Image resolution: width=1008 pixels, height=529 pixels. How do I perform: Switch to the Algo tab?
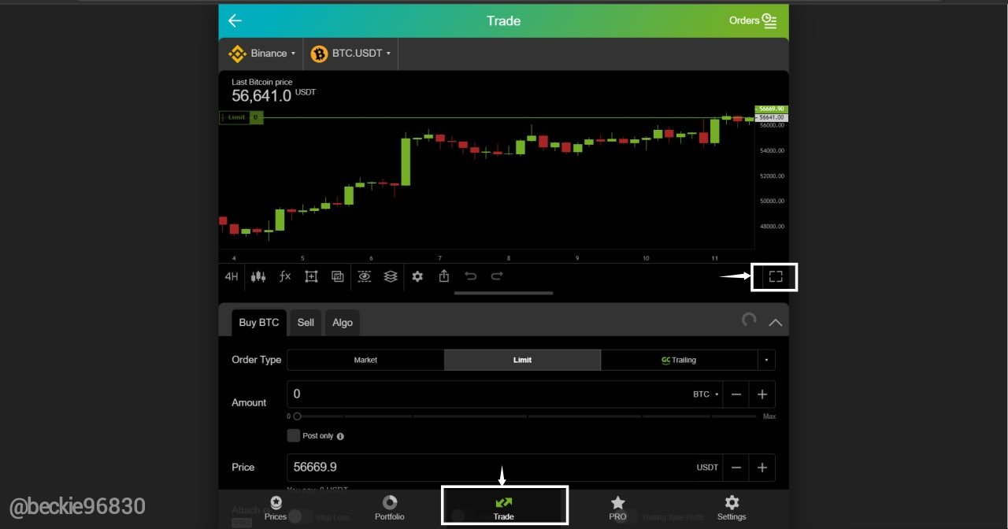[343, 323]
